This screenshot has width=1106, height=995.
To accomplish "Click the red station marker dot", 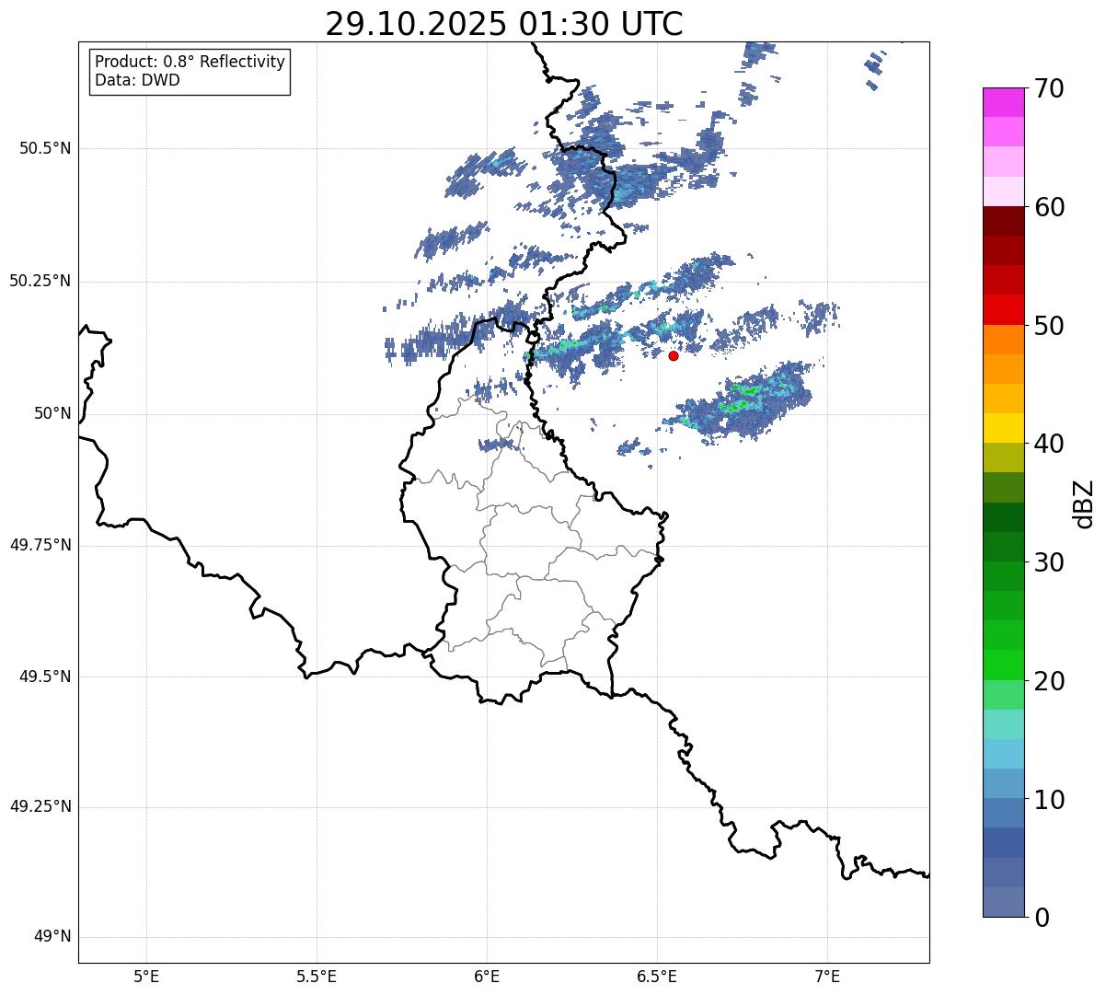I will point(674,355).
